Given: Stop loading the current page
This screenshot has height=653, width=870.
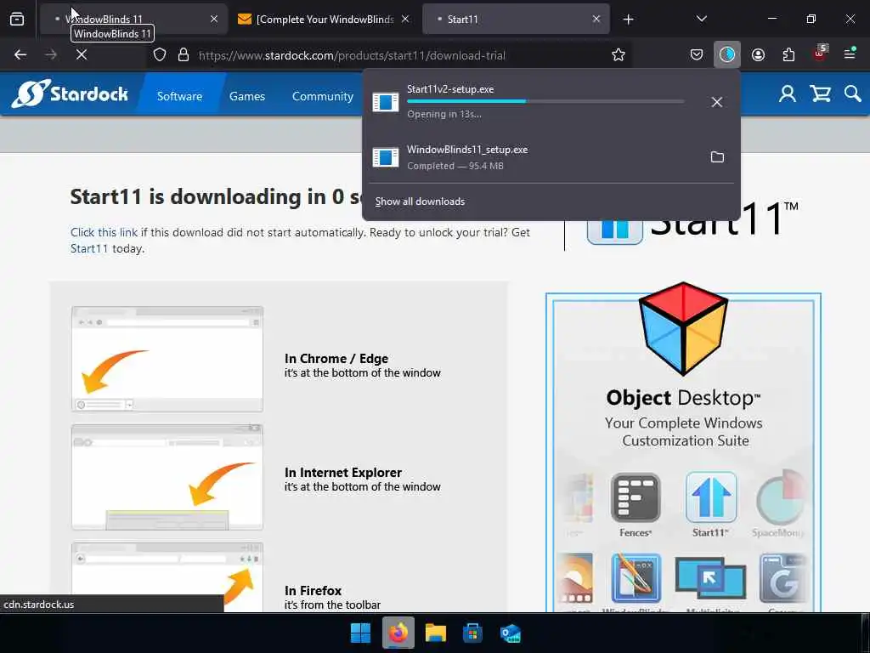Looking at the screenshot, I should (x=82, y=55).
